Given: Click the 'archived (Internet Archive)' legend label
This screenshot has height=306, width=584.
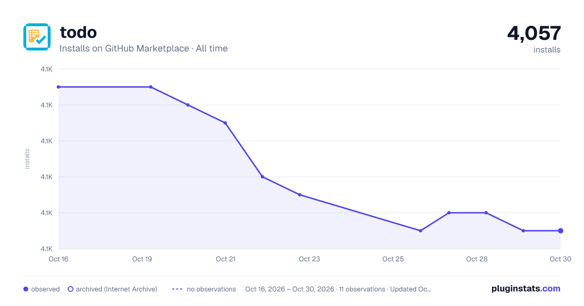Looking at the screenshot, I should pyautogui.click(x=116, y=289).
